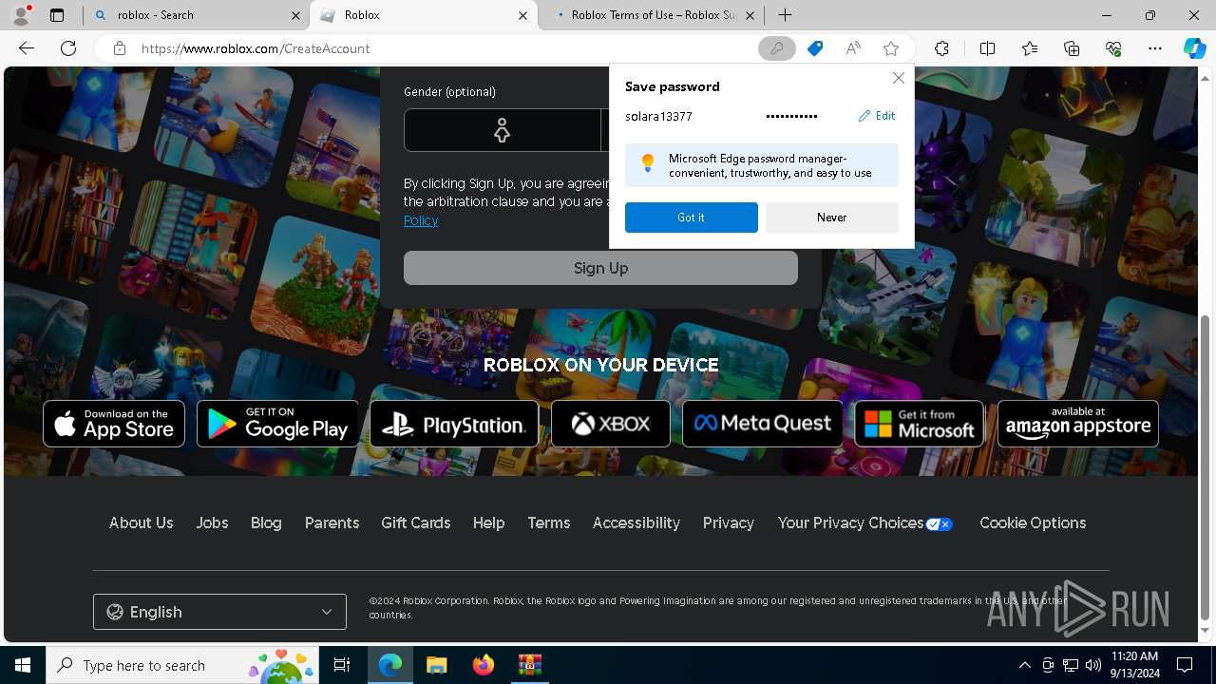Open the About Us footer link
1216x684 pixels.
point(141,522)
